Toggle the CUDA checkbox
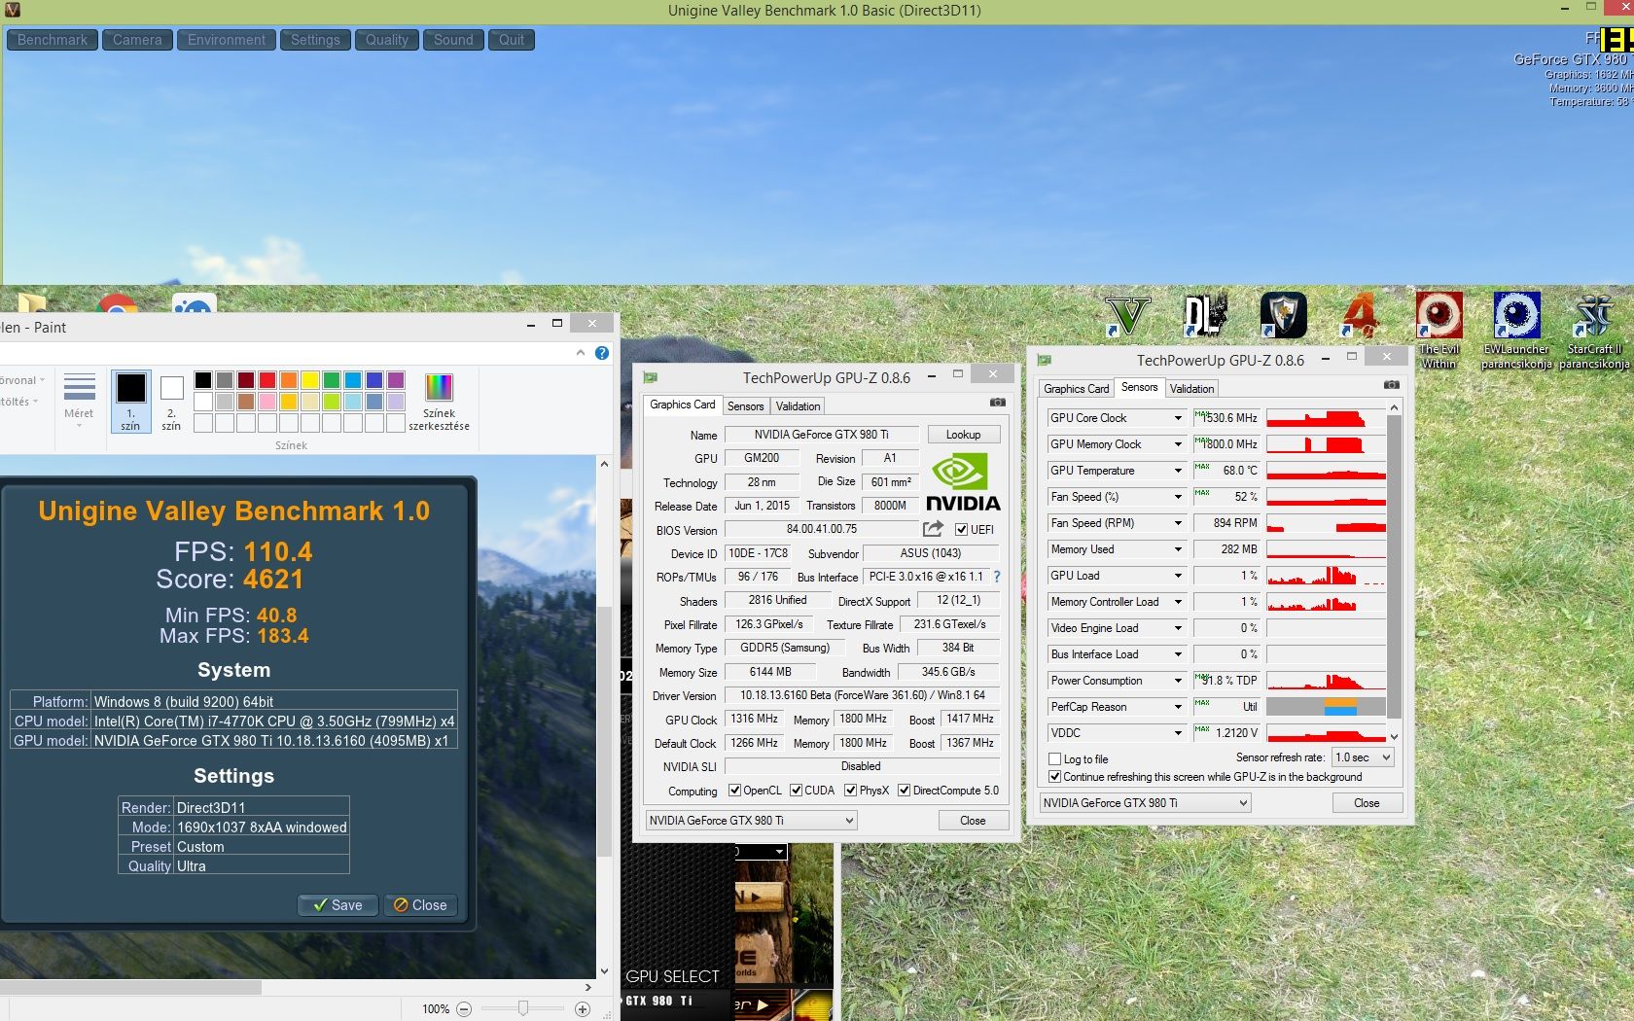 tap(796, 791)
